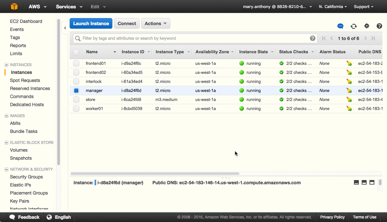This screenshot has height=222, width=387.
Task: Collapse the left navigation pane arrow
Action: coord(65,28)
